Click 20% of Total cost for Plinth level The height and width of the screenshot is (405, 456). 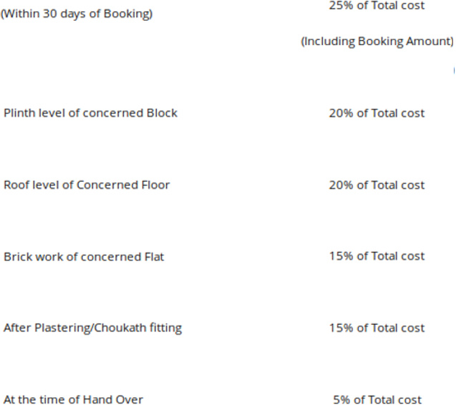pyautogui.click(x=377, y=113)
